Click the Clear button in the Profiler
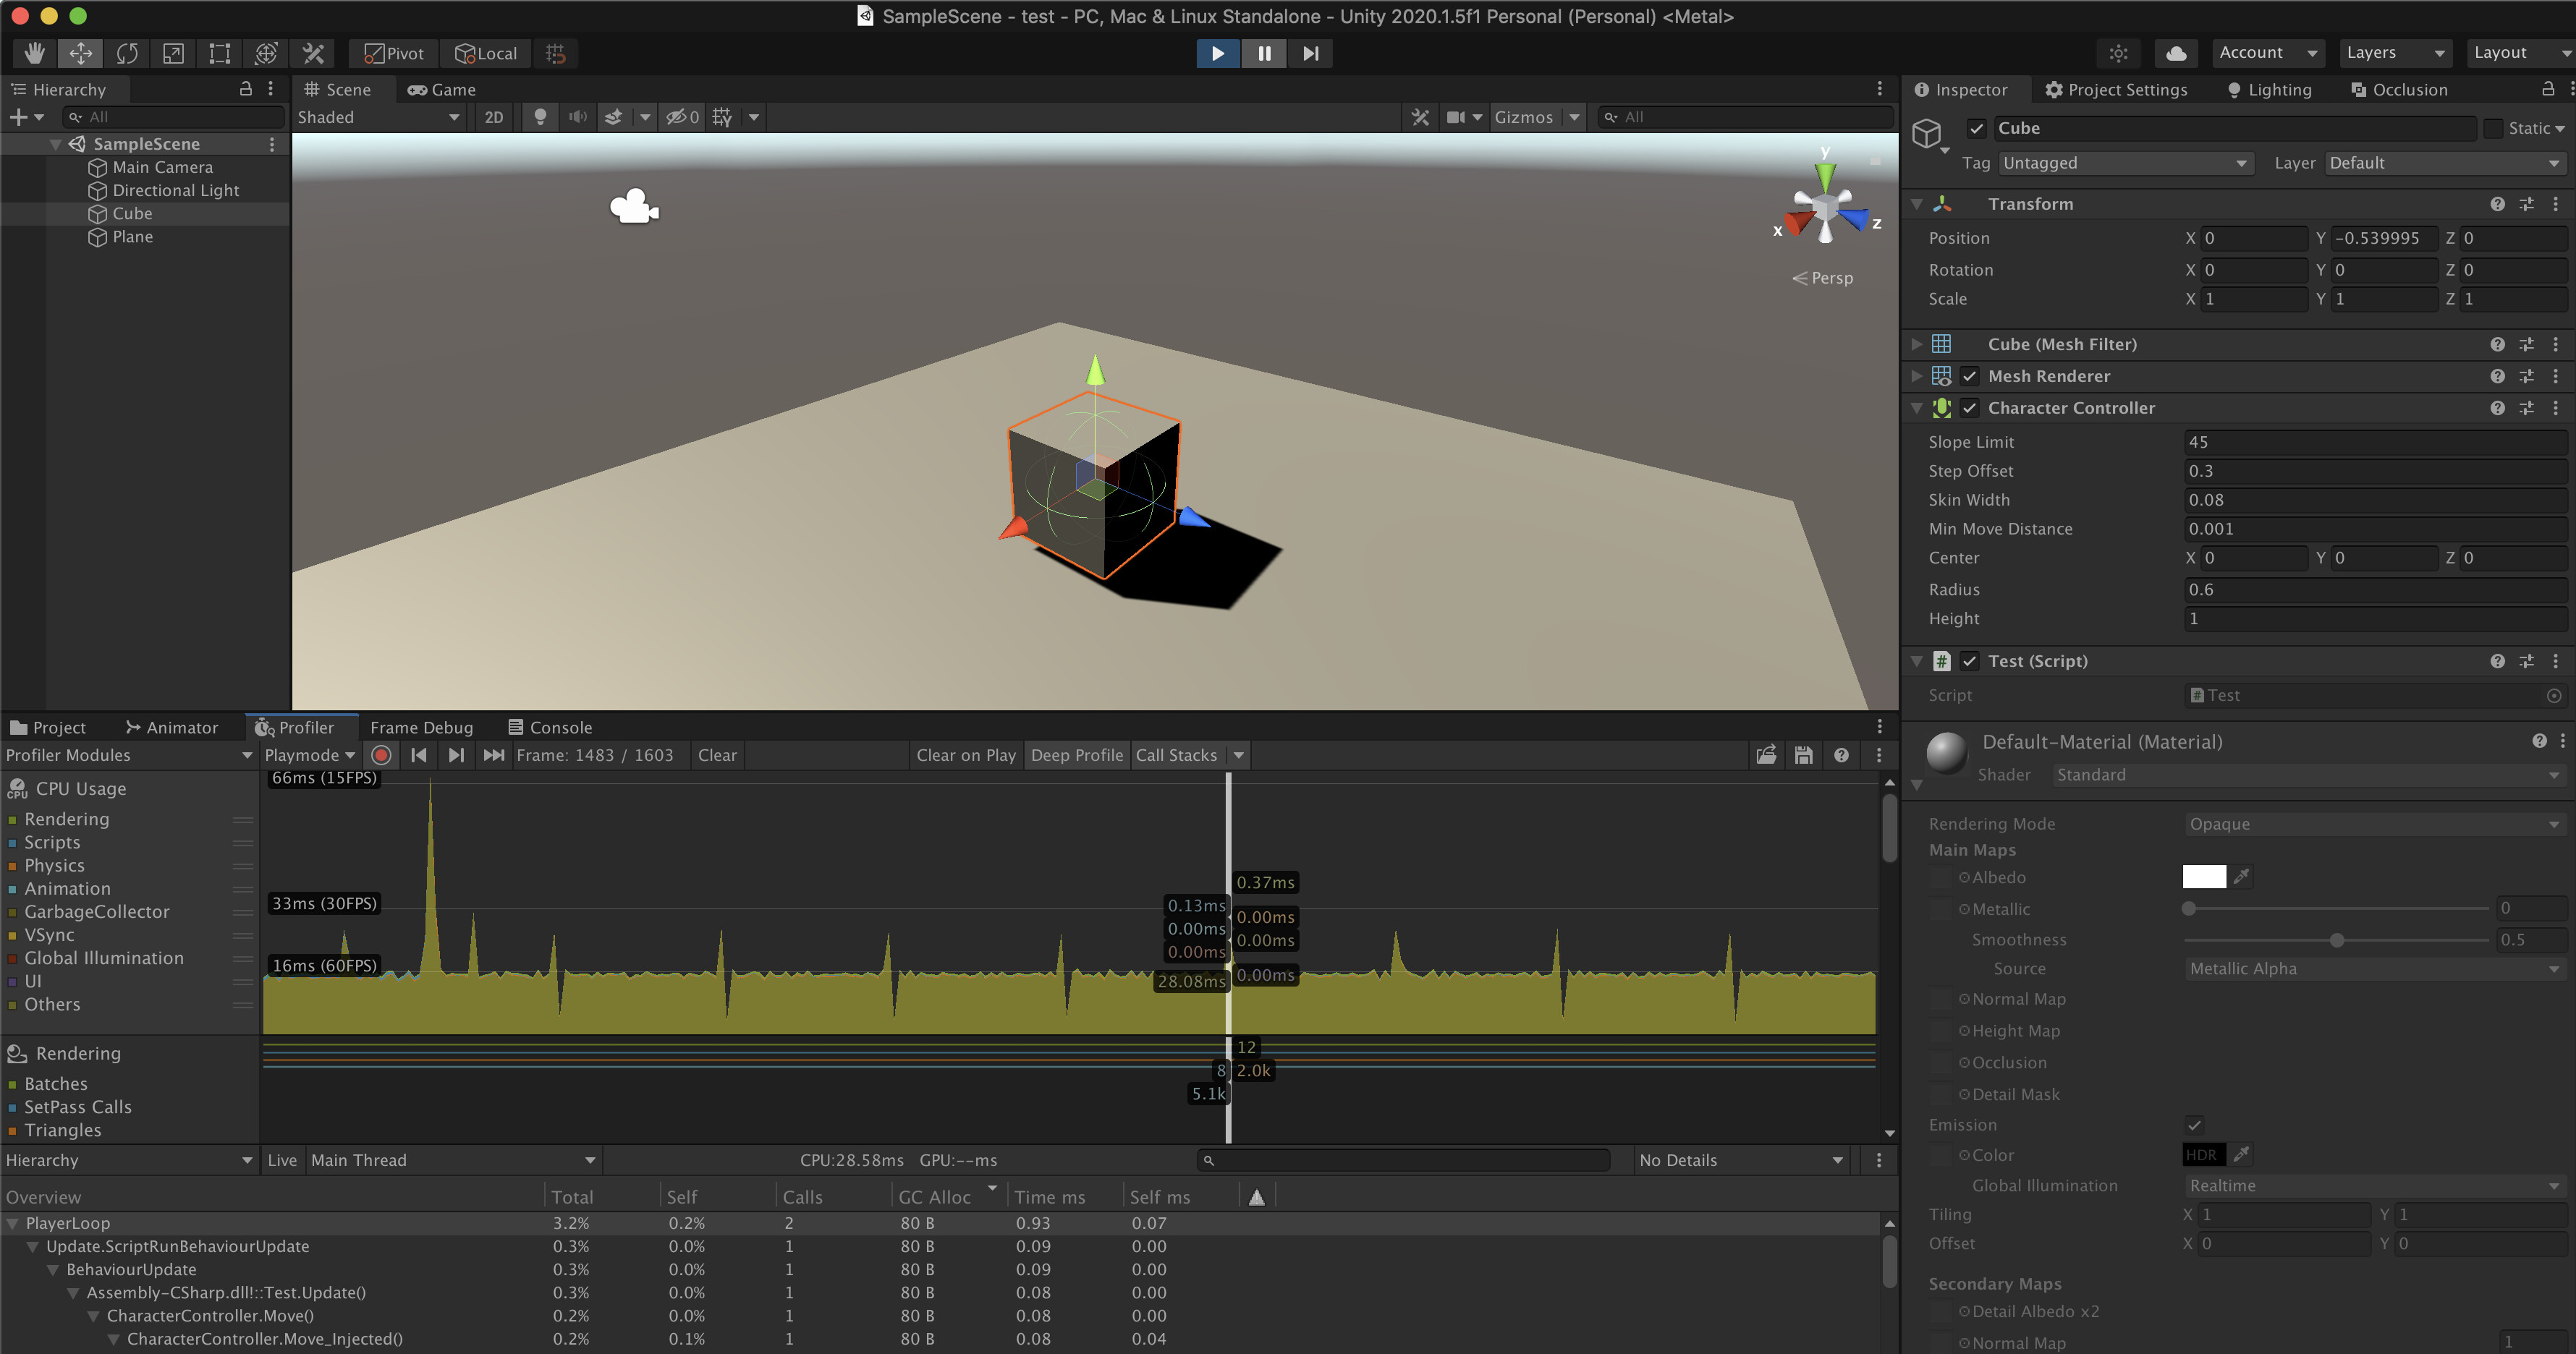Screen dimensions: 2576x1354 tap(717, 755)
